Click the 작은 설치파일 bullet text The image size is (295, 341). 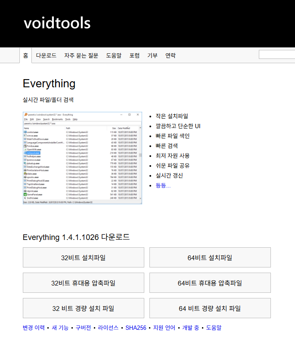(172, 116)
